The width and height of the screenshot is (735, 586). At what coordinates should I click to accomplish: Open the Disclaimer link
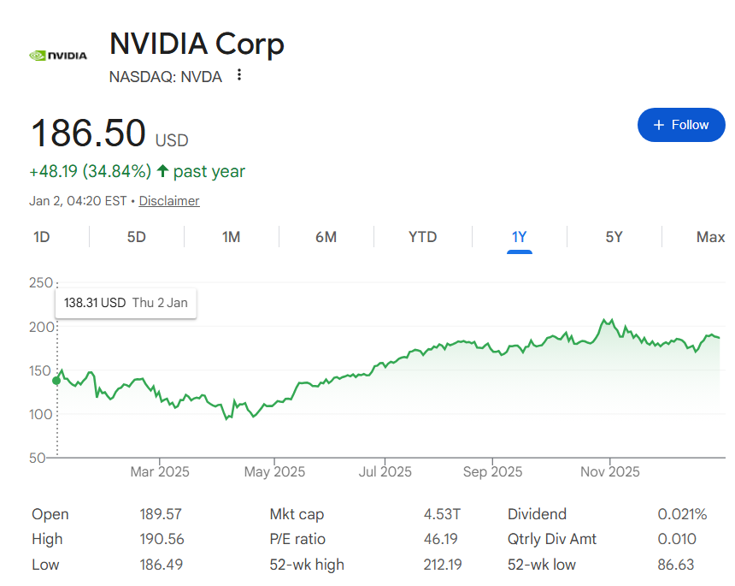pos(169,201)
